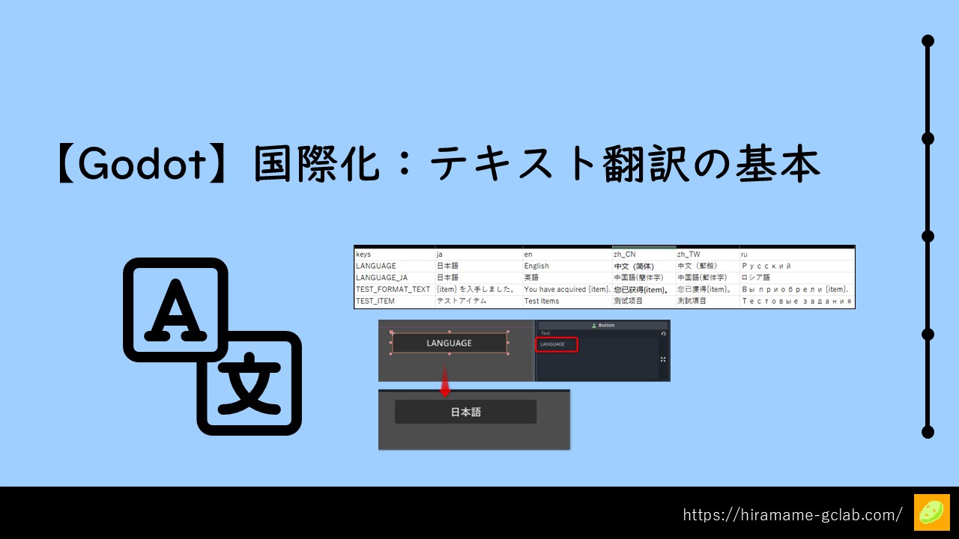Select the LANGUAGE button in the editor viewport
Image resolution: width=959 pixels, height=539 pixels.
(449, 343)
